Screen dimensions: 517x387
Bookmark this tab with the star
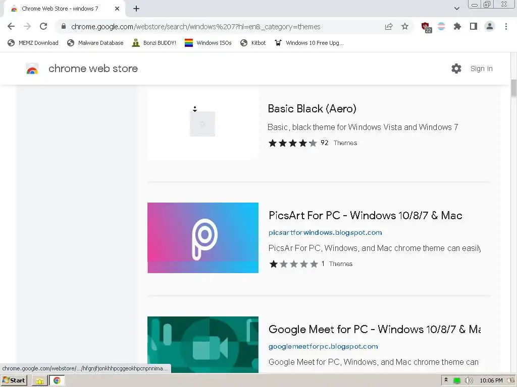[x=405, y=27]
